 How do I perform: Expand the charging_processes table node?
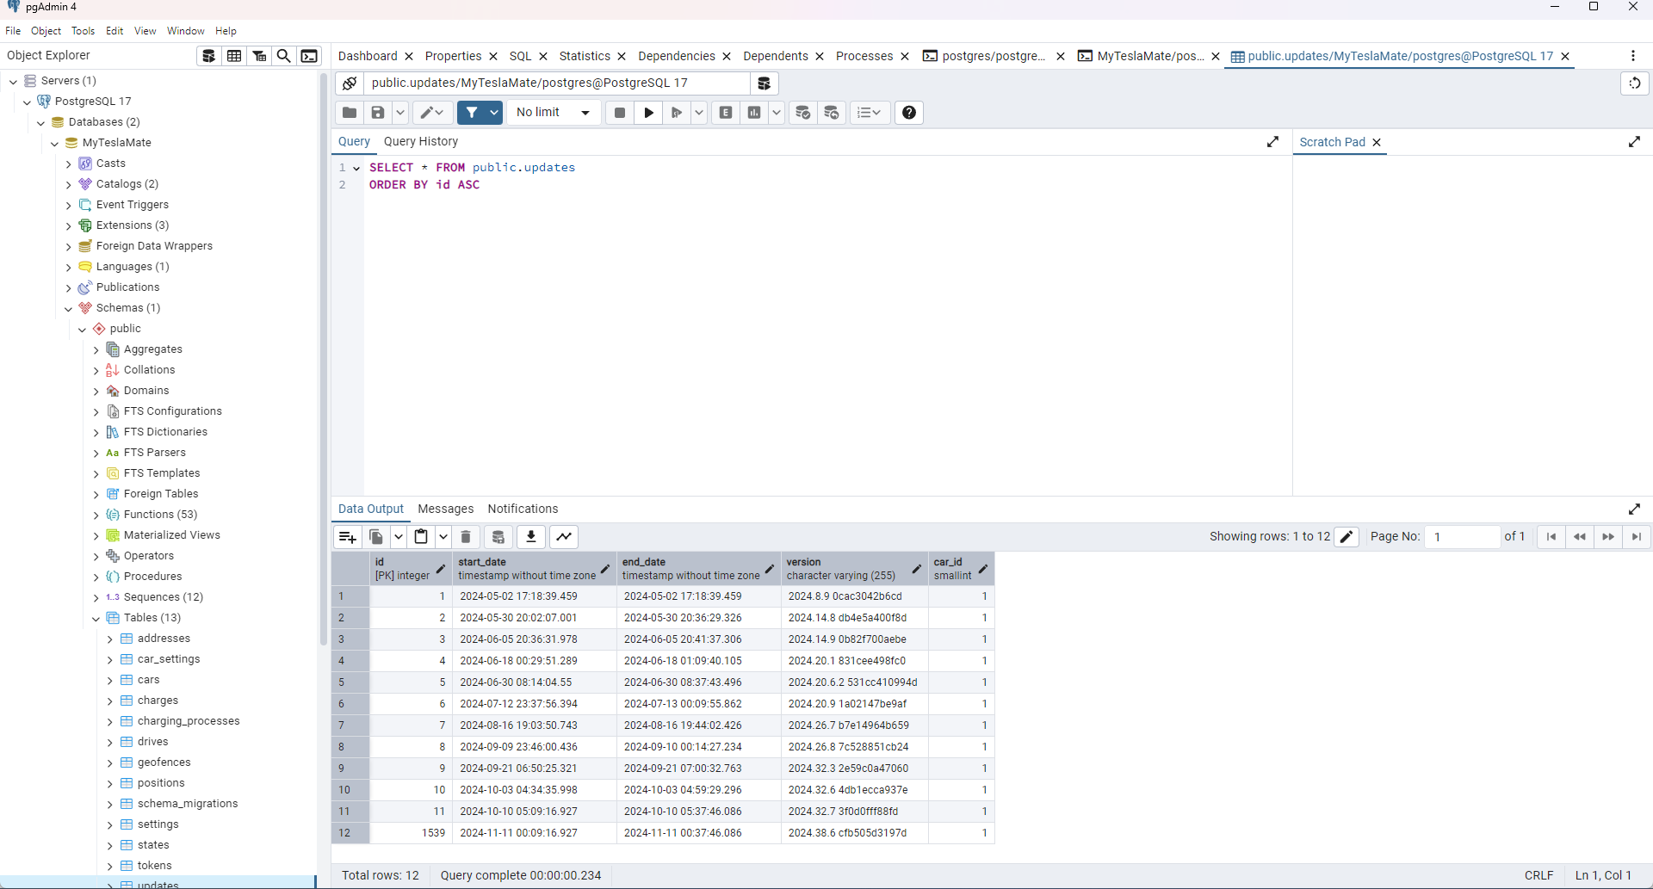point(109,721)
